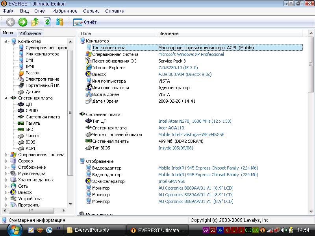
Task: Open the Microsoft Windows XP Professional link
Action: 191,54
